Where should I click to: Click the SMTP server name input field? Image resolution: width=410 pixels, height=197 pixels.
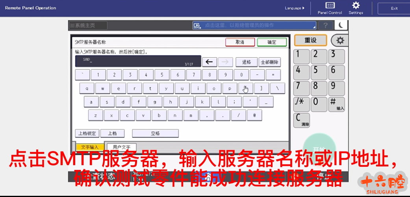pos(138,61)
